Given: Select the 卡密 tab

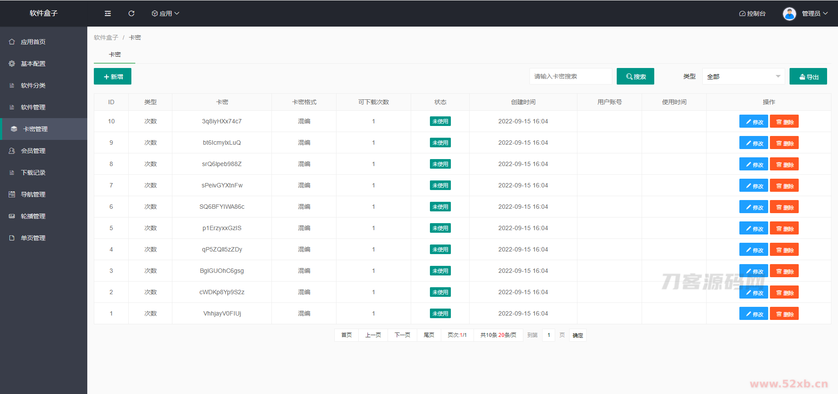Looking at the screenshot, I should [x=115, y=54].
